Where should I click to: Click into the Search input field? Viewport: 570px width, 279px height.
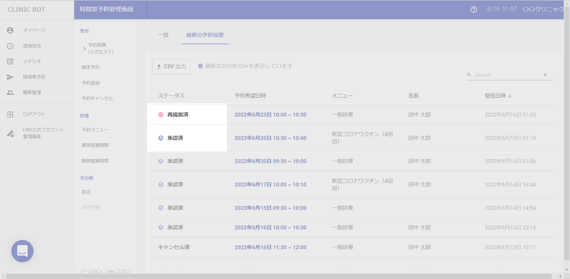coord(505,75)
